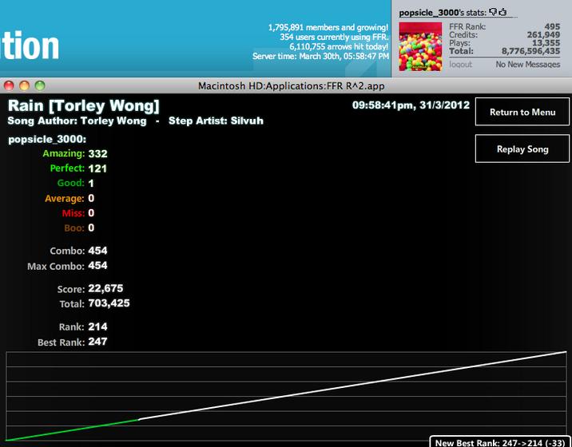
Task: Click the Return to Menu button
Action: 522,112
